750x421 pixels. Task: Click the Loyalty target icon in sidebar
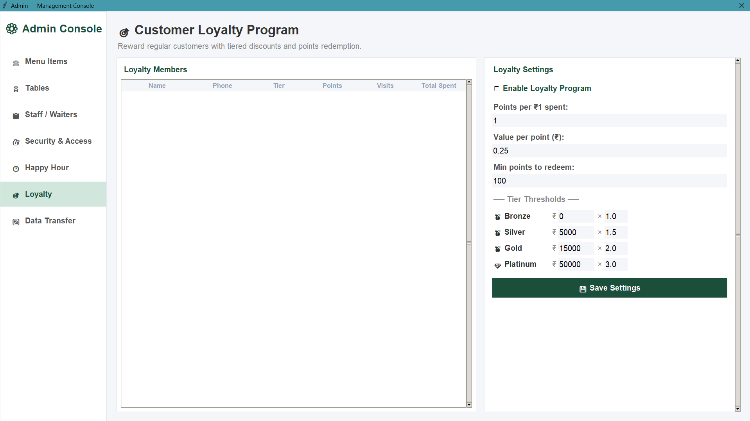click(16, 195)
